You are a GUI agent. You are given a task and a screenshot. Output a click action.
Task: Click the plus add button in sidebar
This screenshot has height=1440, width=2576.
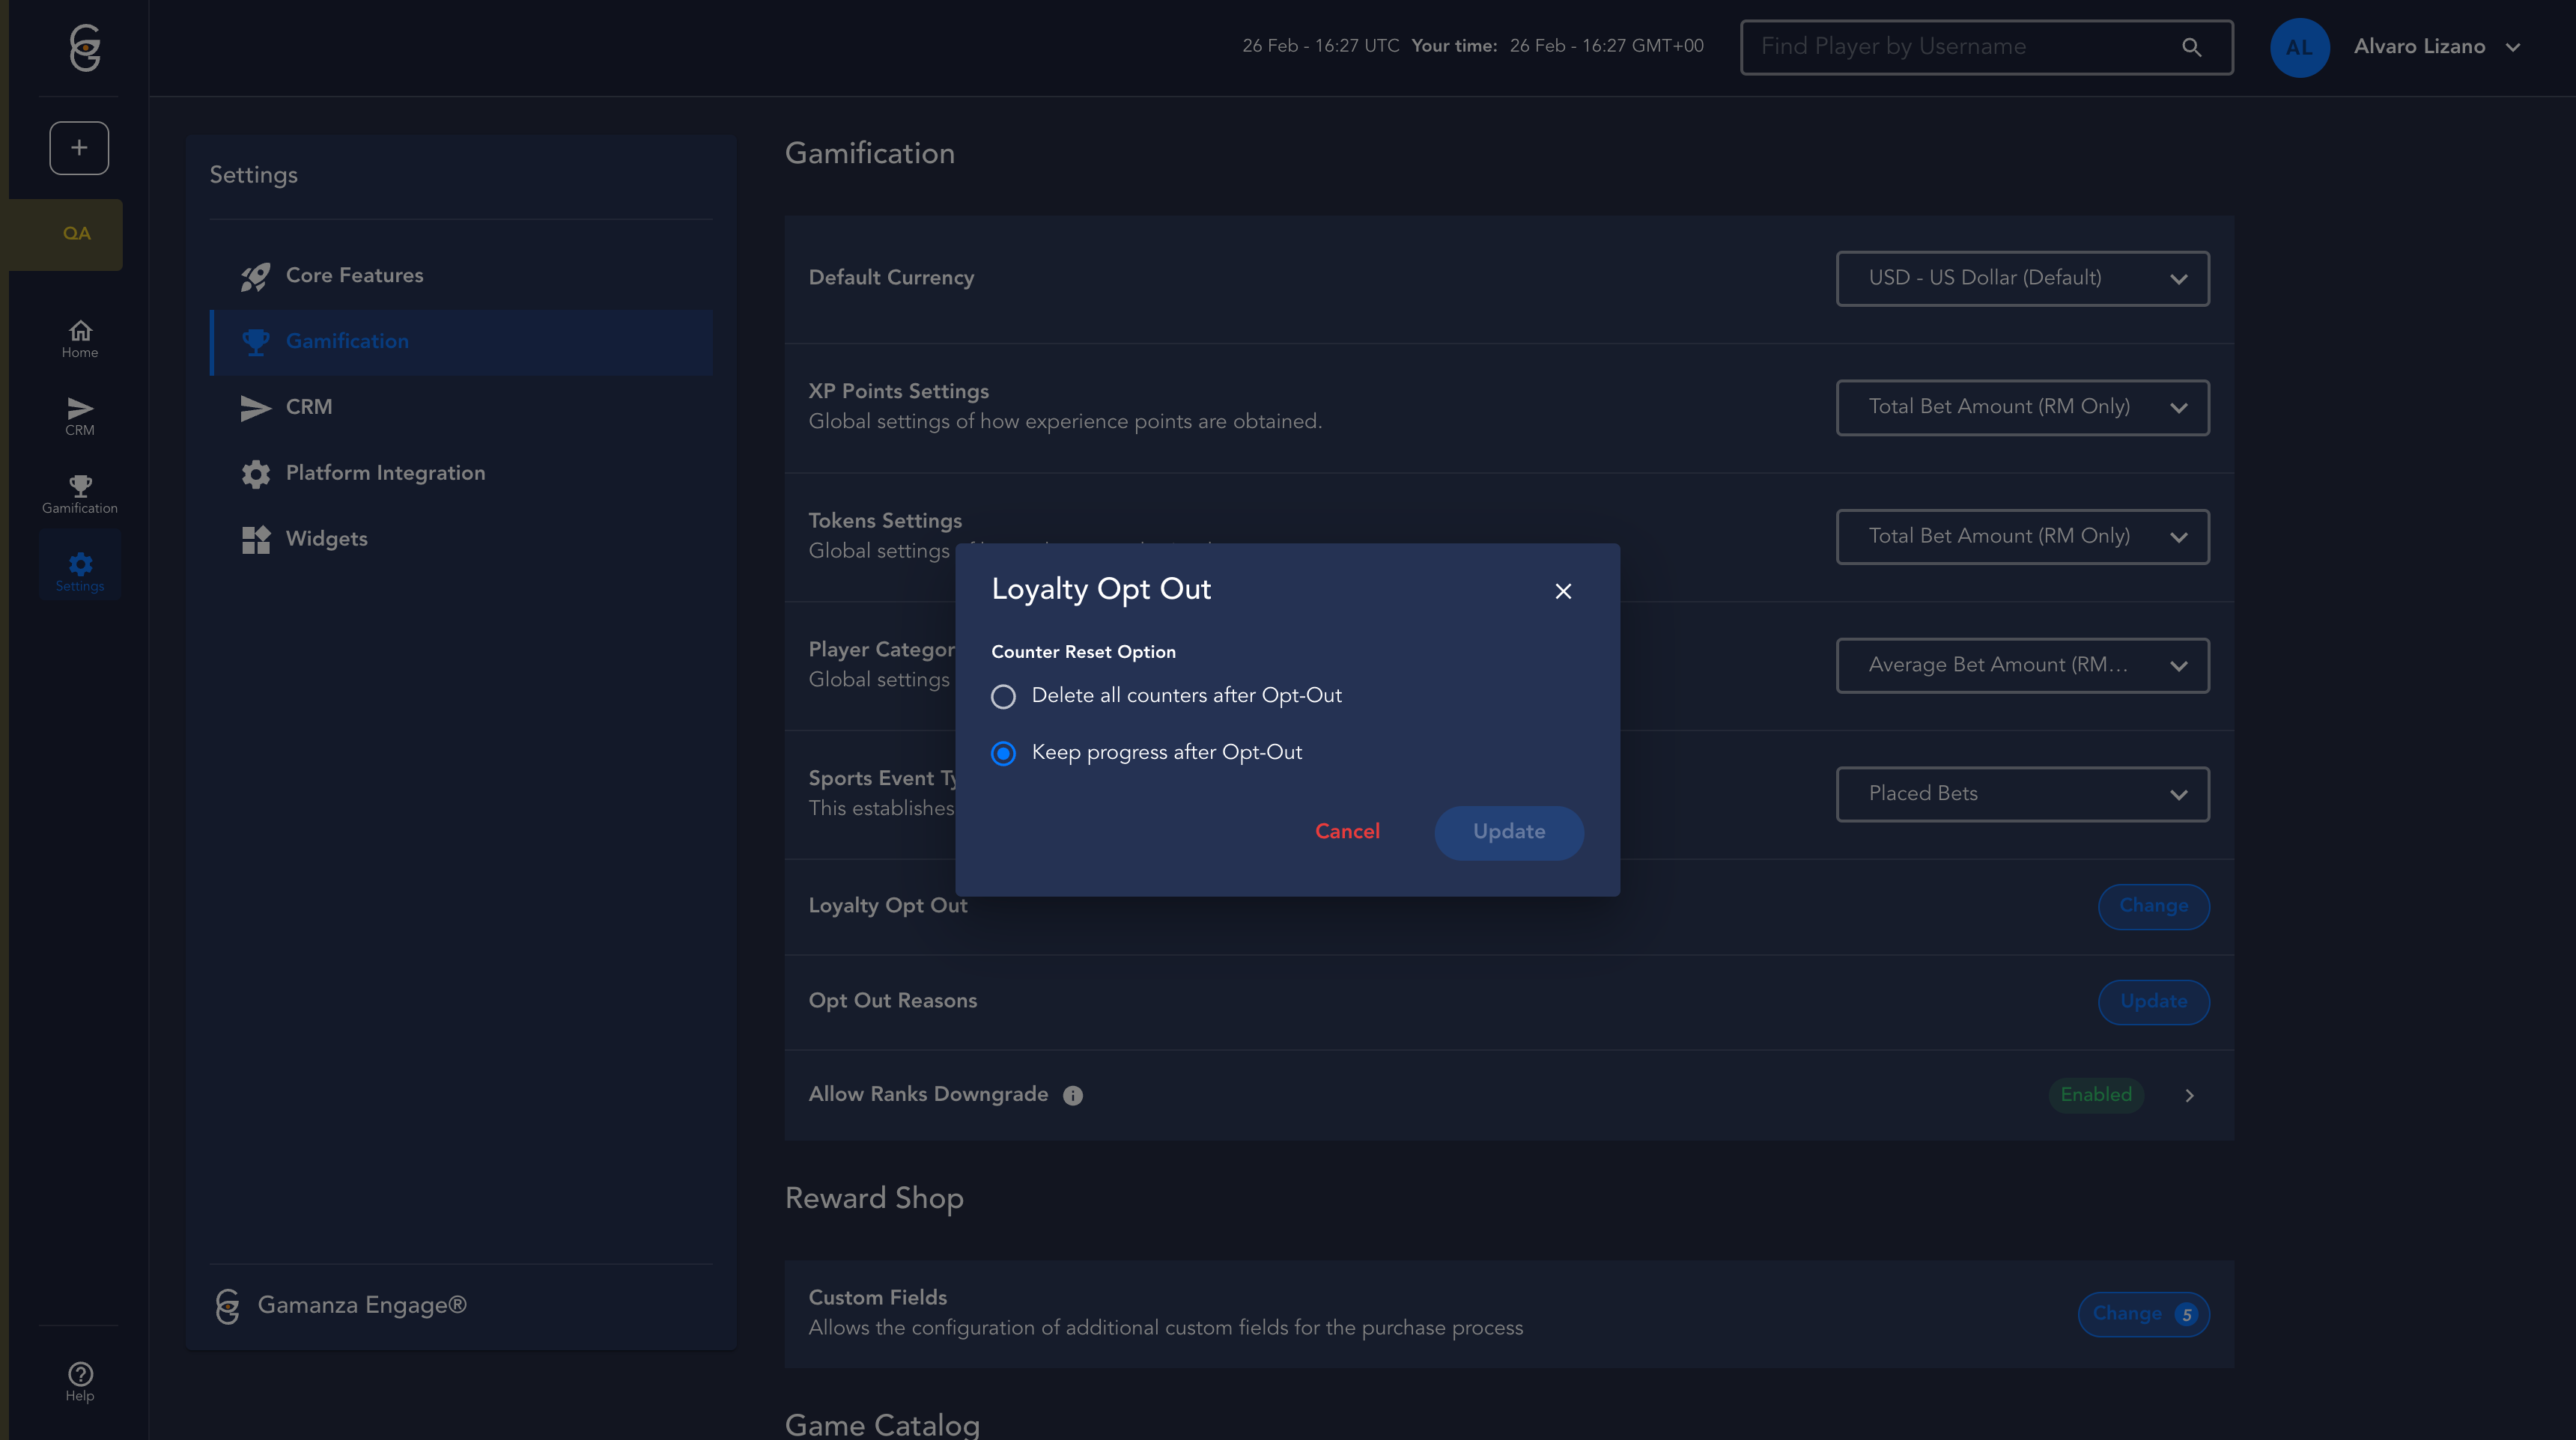79,148
